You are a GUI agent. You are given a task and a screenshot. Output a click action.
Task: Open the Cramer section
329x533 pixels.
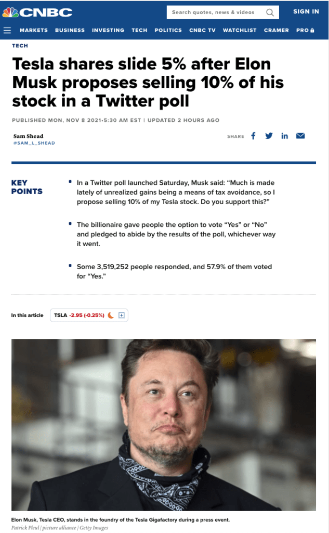276,30
